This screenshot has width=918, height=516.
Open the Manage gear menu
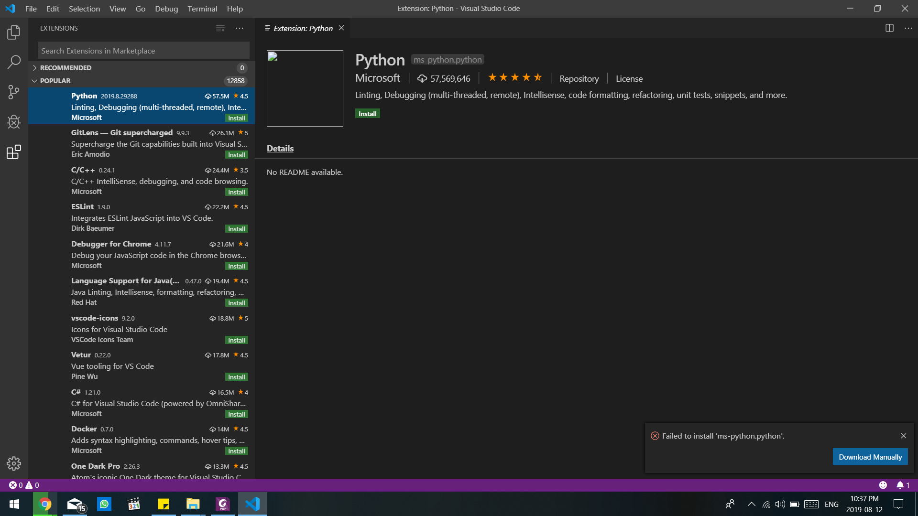point(14,463)
